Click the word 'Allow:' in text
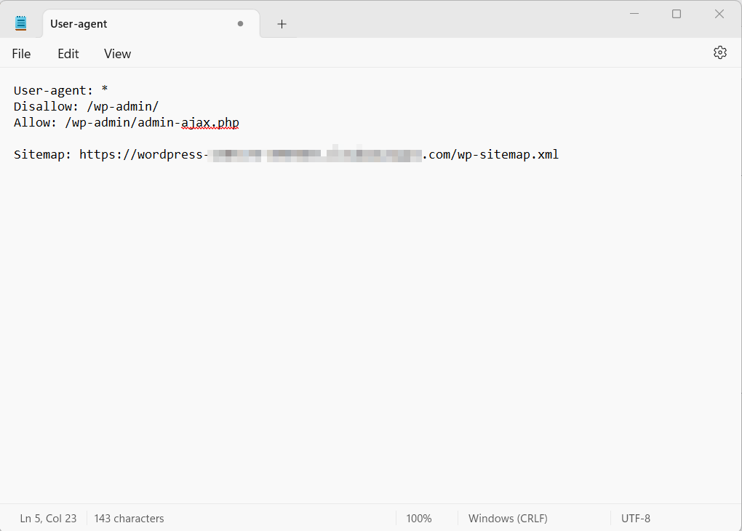 [36, 123]
